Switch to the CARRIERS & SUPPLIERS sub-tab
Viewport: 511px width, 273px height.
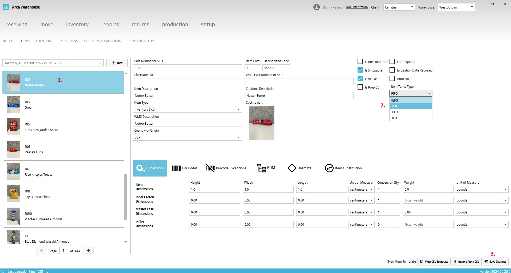click(103, 41)
